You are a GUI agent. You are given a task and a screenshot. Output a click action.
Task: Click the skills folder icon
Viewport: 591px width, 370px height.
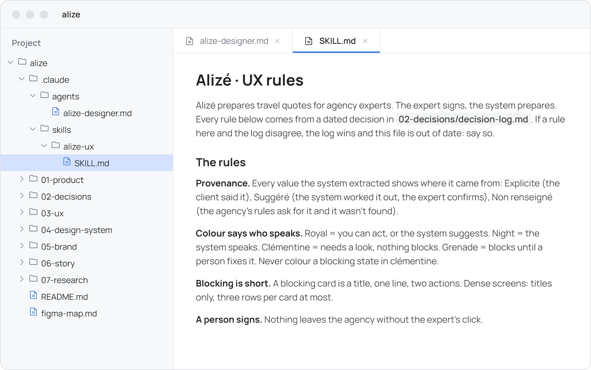[45, 128]
